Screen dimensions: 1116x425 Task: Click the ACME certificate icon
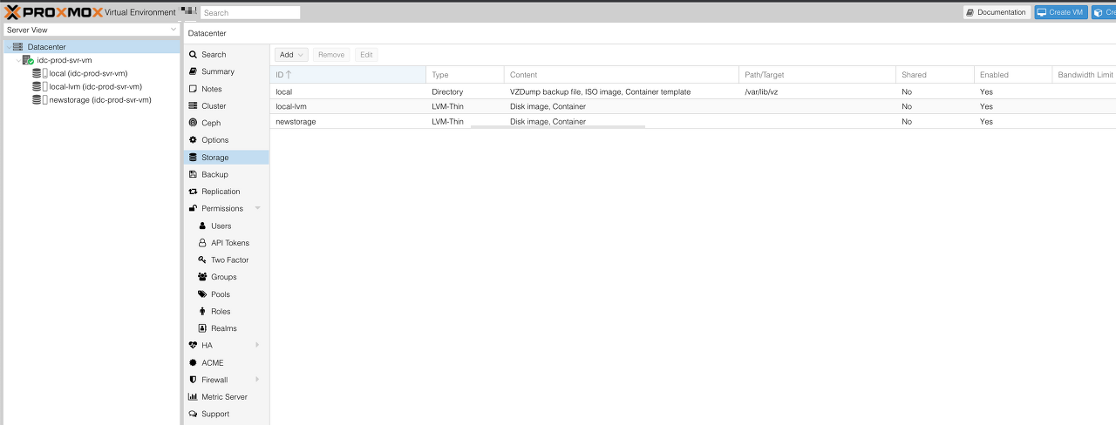(x=193, y=362)
